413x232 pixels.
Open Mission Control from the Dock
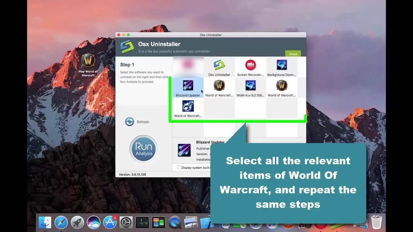tap(158, 222)
